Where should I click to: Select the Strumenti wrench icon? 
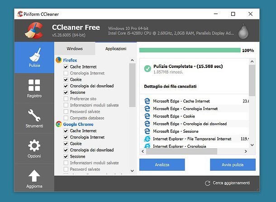[34, 115]
